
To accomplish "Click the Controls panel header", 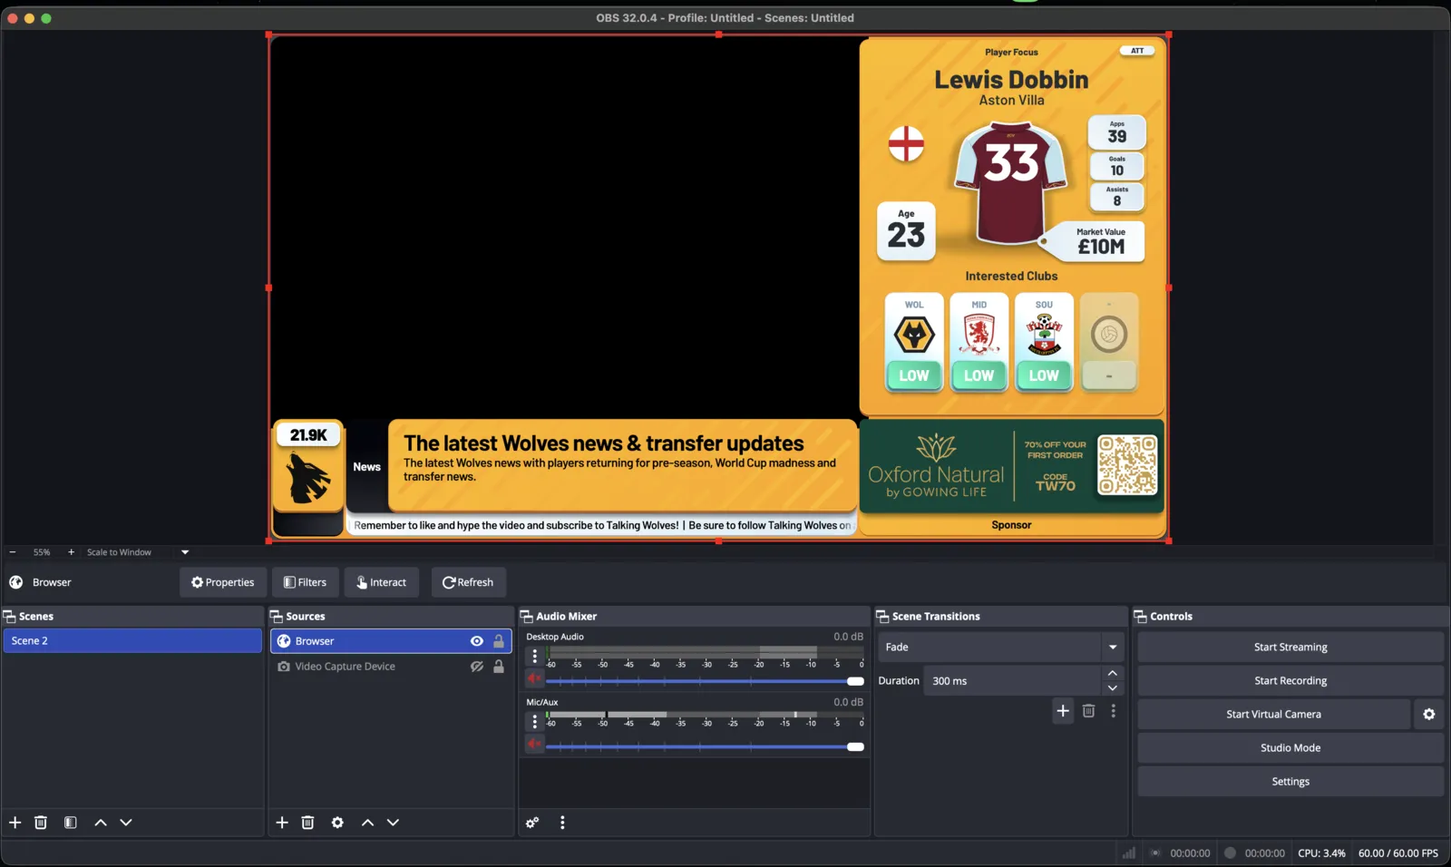I will 1290,617.
